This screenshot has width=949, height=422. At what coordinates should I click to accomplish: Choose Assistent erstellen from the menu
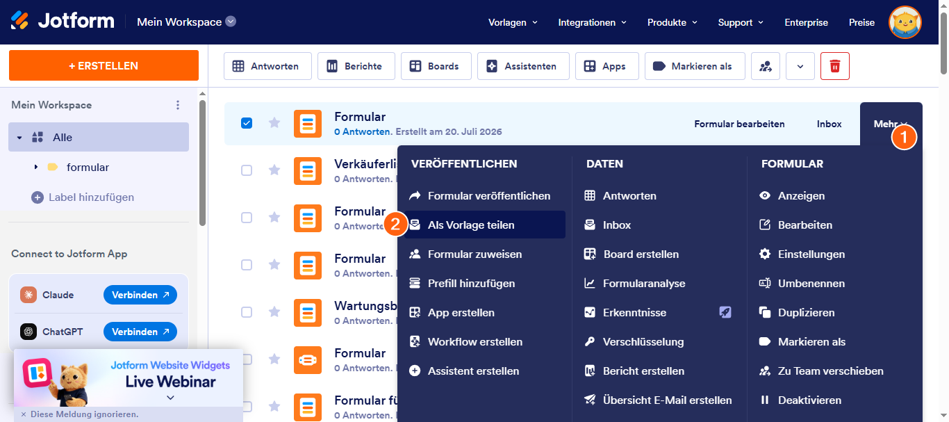[x=485, y=371]
